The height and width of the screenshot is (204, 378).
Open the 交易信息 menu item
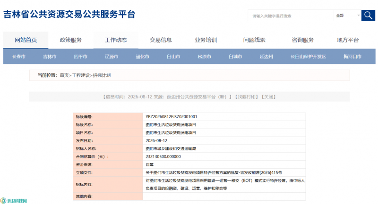161,40
